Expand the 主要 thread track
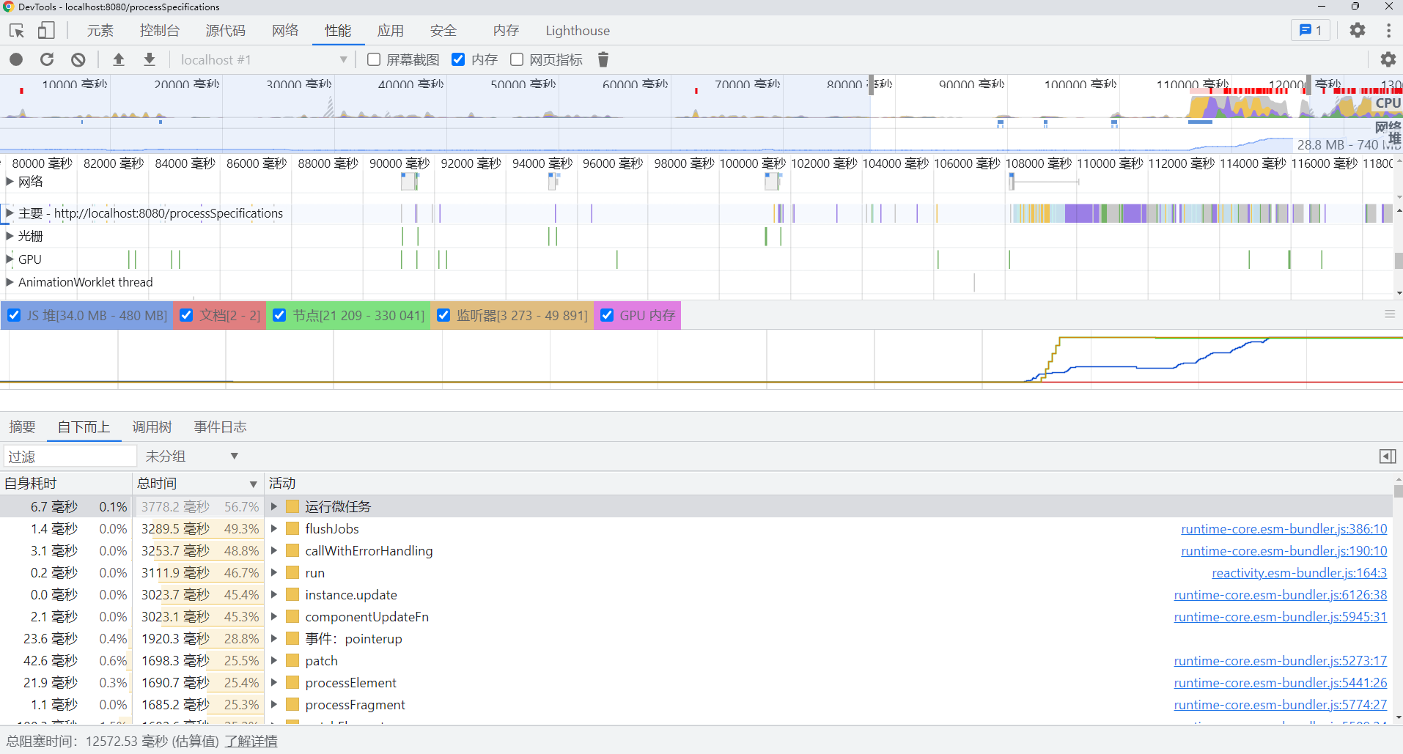The image size is (1403, 754). [9, 212]
